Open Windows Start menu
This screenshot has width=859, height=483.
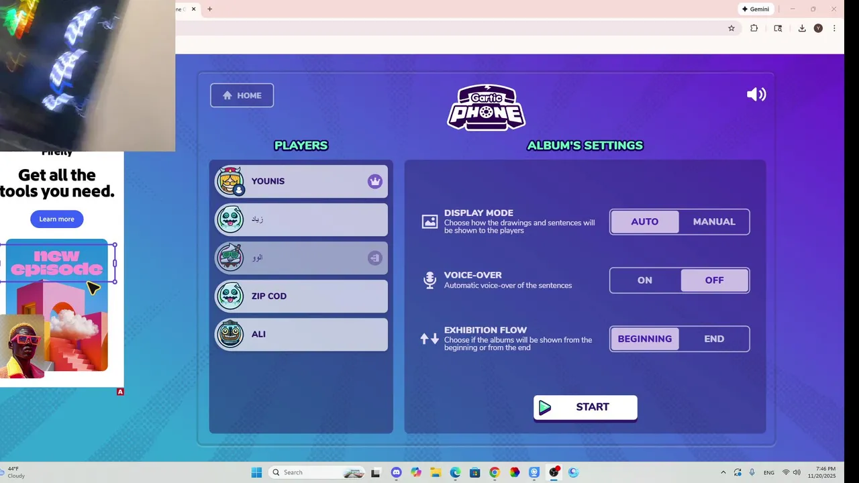(256, 472)
